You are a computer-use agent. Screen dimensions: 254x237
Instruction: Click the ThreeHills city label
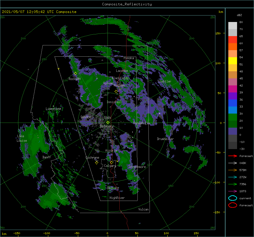click(142, 123)
